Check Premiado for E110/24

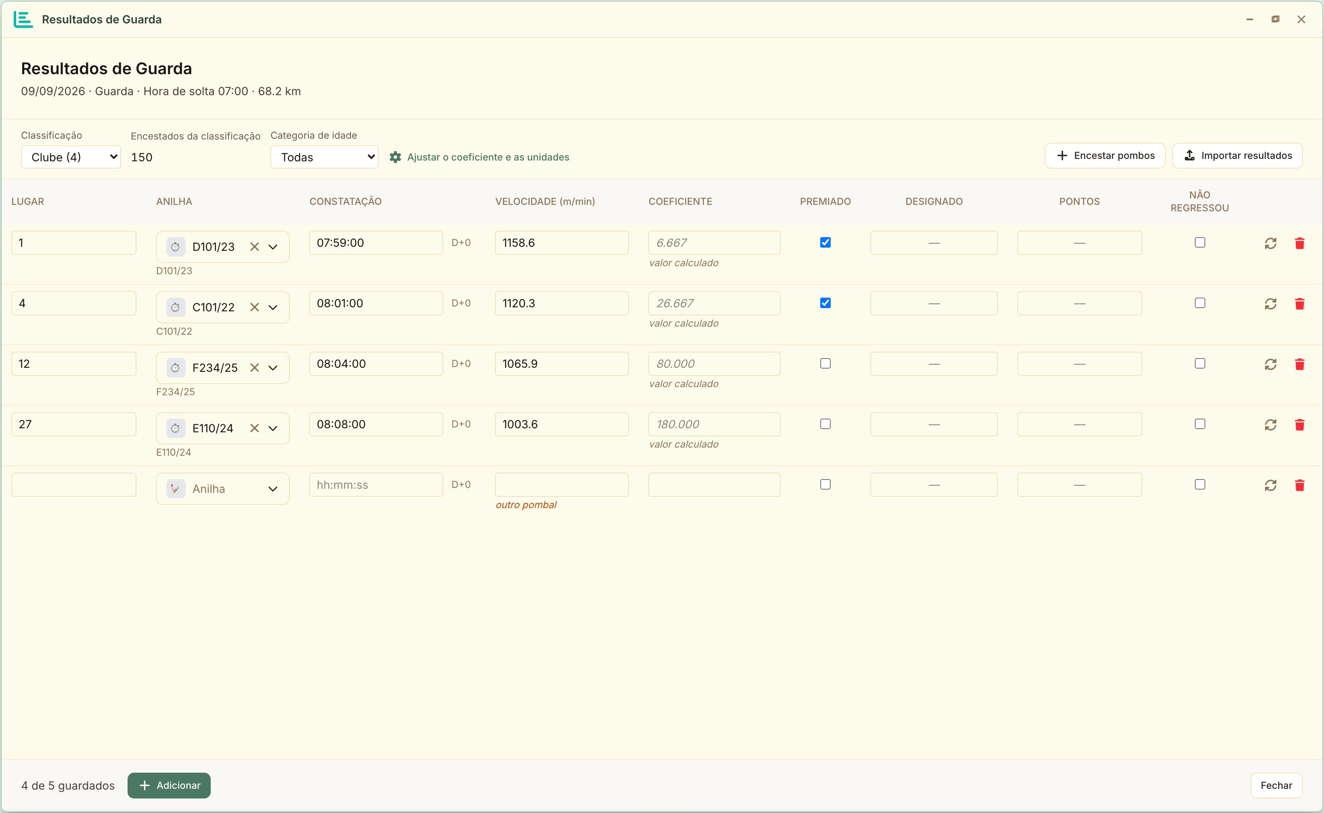point(825,424)
